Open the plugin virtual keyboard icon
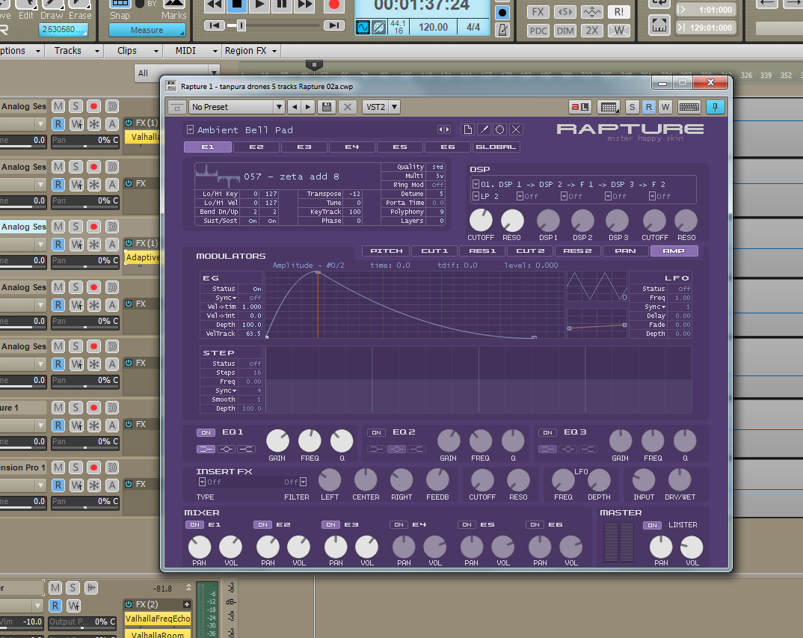 [x=689, y=107]
